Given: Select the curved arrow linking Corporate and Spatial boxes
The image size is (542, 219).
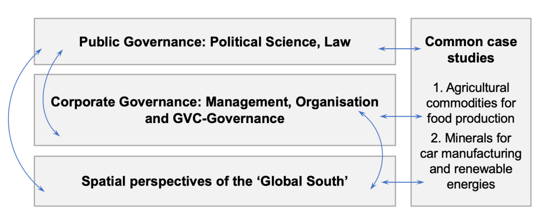Looking at the screenshot, I should (x=380, y=148).
